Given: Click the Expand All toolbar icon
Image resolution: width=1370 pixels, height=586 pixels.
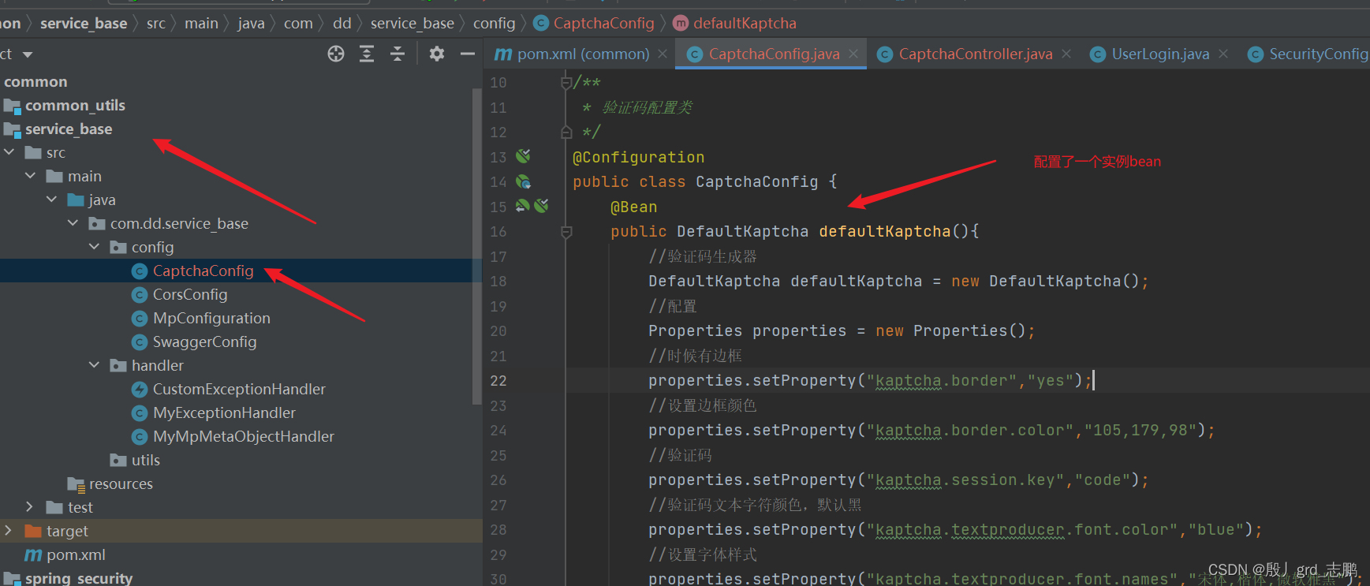Looking at the screenshot, I should point(367,54).
